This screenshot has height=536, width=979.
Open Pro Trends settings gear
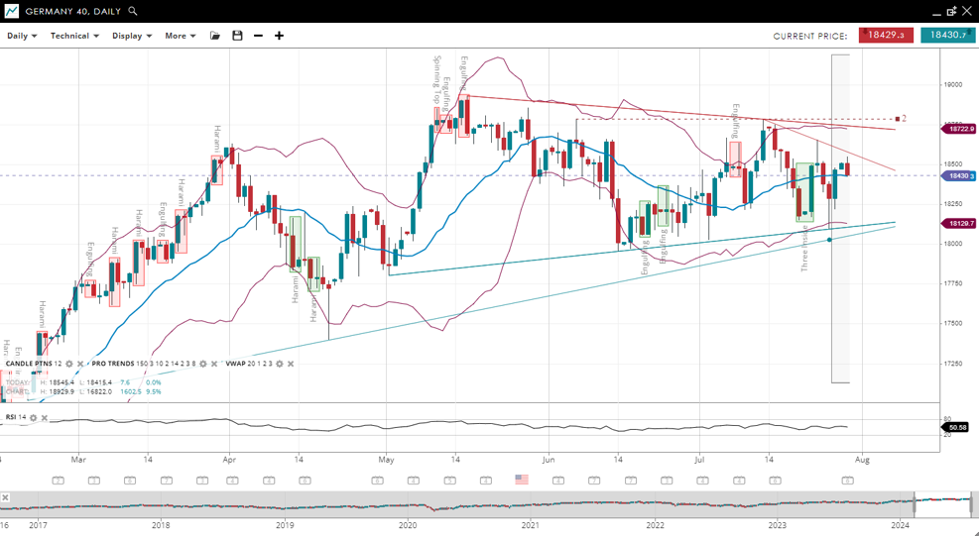tap(203, 365)
